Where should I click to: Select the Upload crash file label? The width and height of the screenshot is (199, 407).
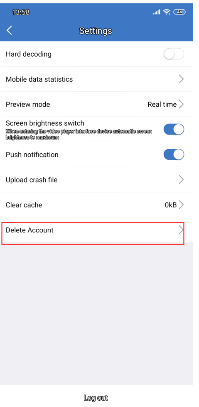click(32, 180)
